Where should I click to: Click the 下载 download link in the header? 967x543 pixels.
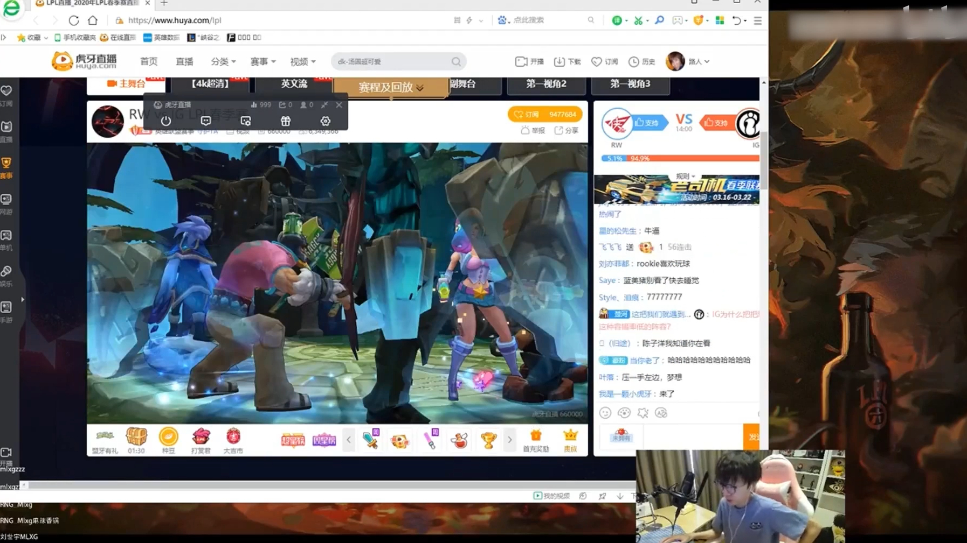[568, 61]
